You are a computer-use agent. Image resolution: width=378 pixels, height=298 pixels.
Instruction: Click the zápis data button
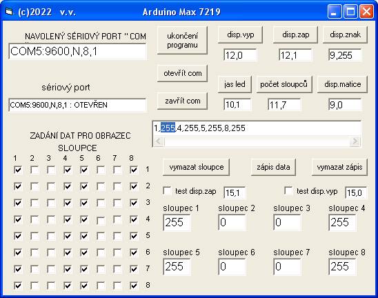click(273, 167)
